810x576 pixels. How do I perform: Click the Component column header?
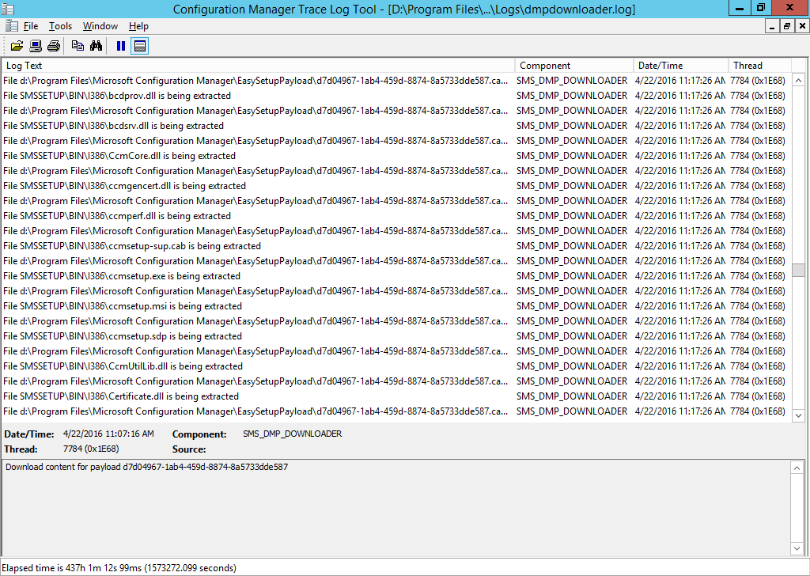(574, 66)
